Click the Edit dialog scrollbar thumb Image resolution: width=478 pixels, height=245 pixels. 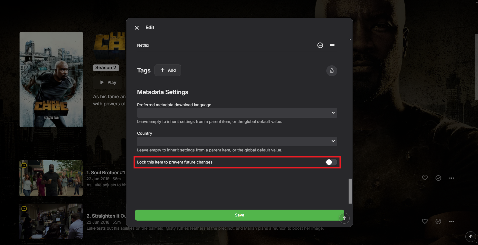pyautogui.click(x=350, y=191)
